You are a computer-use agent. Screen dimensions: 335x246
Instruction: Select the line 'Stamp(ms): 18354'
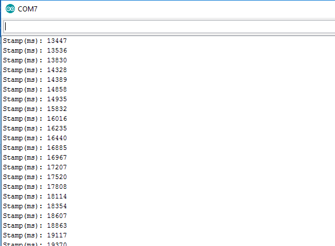coord(35,207)
